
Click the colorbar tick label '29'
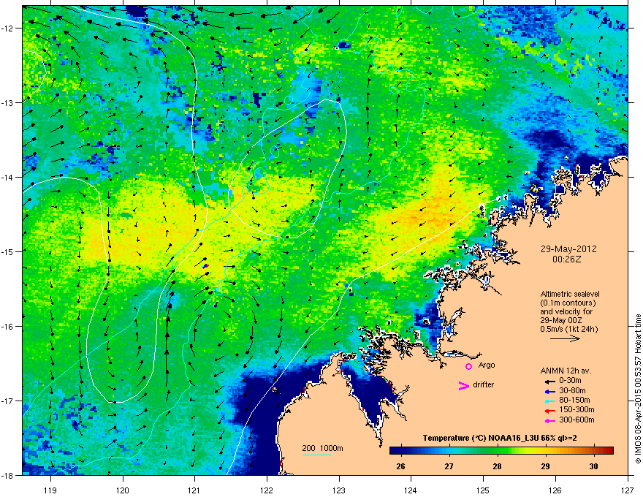pos(545,466)
